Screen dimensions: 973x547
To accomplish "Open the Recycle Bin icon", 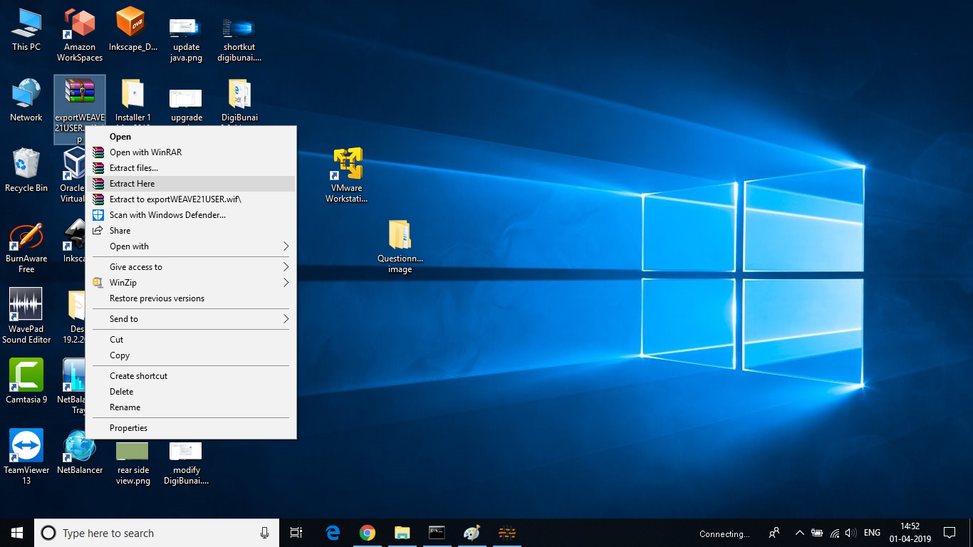I will [26, 165].
